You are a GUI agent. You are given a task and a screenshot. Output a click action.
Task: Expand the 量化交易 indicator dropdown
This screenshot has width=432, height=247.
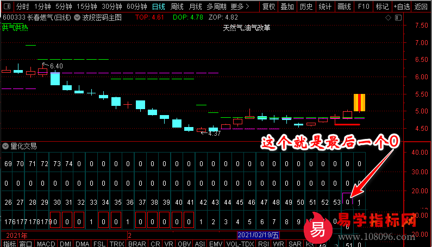5,146
